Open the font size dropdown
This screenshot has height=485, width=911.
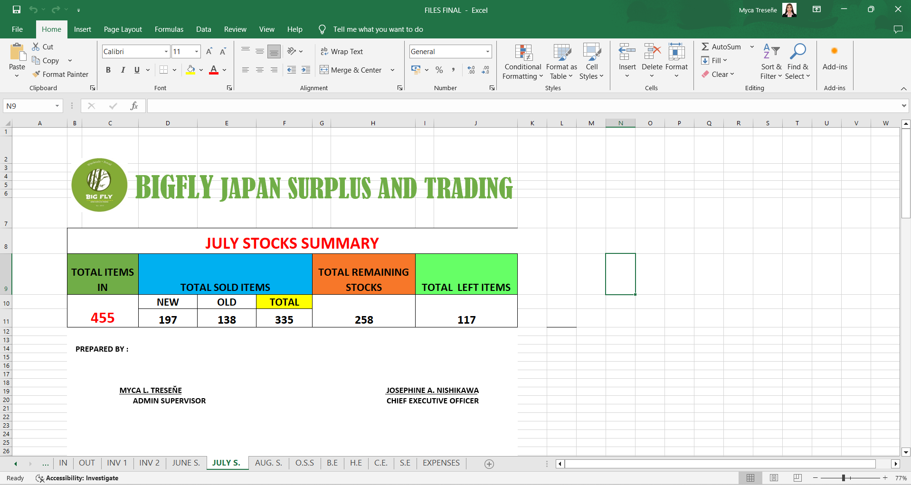196,51
